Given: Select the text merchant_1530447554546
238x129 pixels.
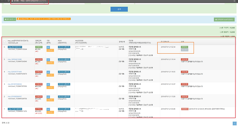Looking at the screenshot, I should tap(18, 62).
